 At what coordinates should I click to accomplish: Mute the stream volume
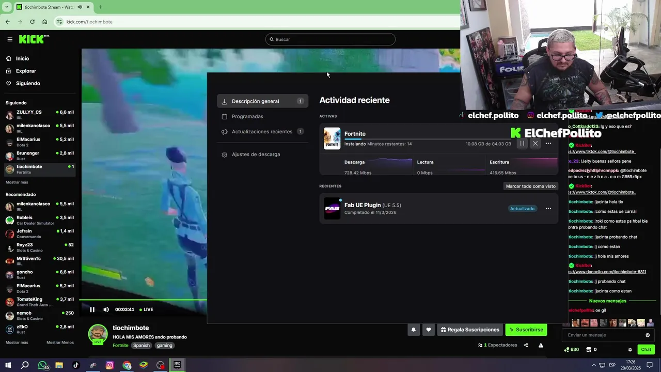click(x=106, y=309)
